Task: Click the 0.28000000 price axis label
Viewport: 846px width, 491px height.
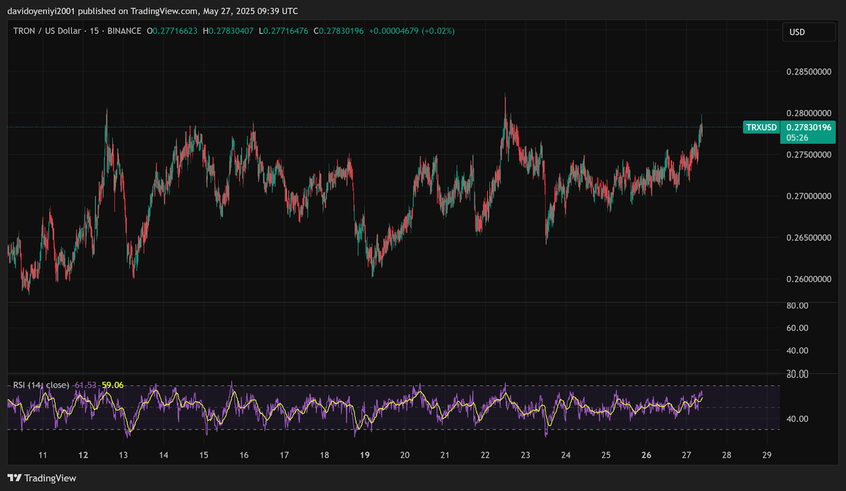Action: click(808, 113)
